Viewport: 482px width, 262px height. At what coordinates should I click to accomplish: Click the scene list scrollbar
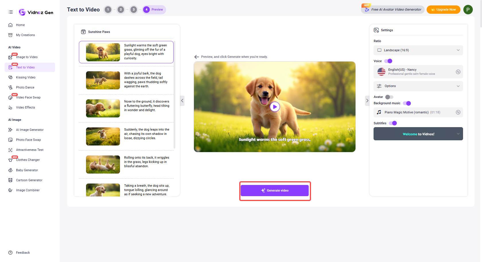click(174, 95)
